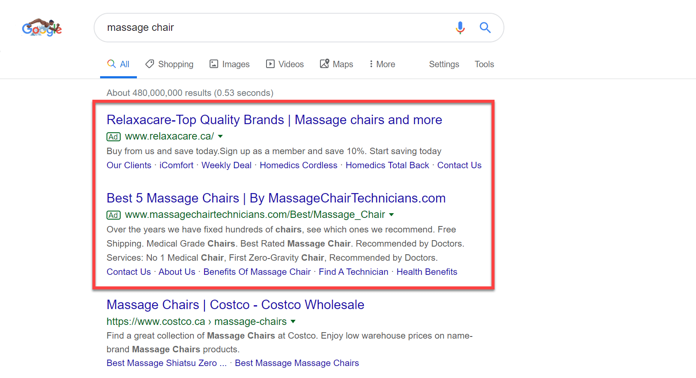Click the costco.ca massage-chairs URL

click(197, 321)
